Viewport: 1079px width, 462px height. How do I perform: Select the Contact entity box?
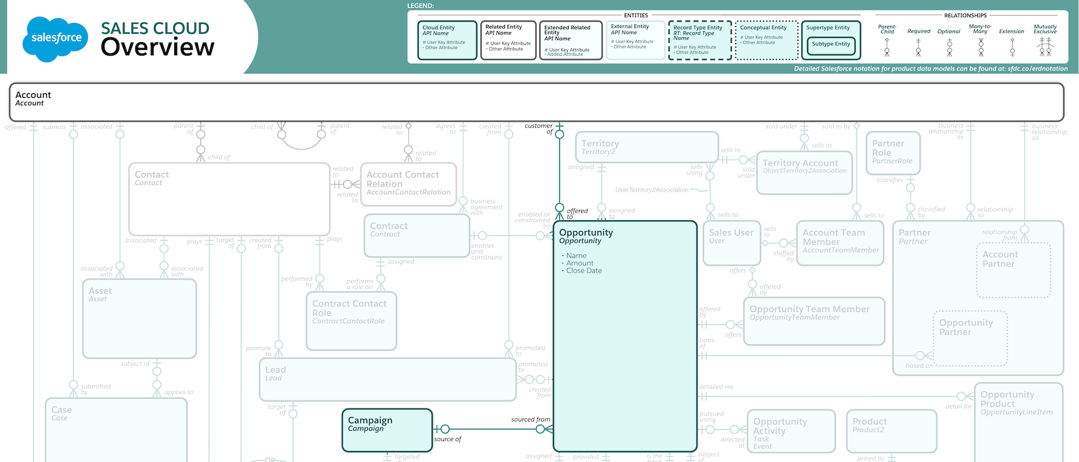click(229, 199)
